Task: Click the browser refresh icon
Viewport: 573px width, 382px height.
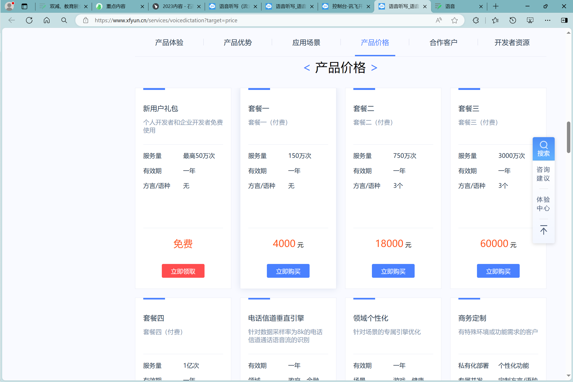Action: 29,20
